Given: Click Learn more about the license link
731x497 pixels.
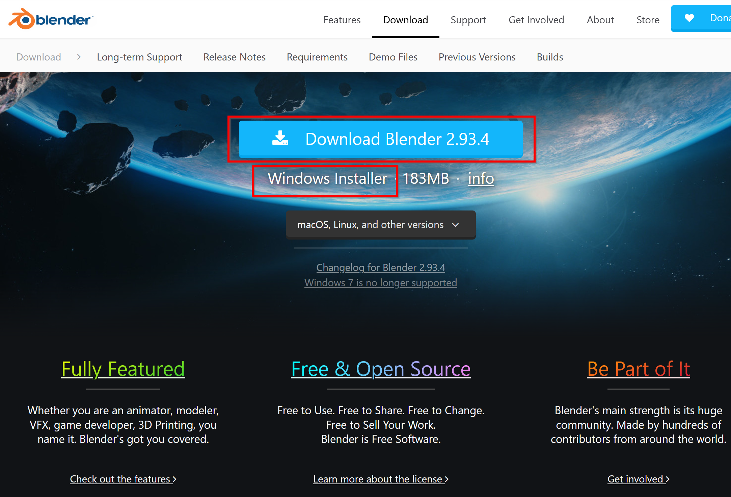Looking at the screenshot, I should [381, 479].
